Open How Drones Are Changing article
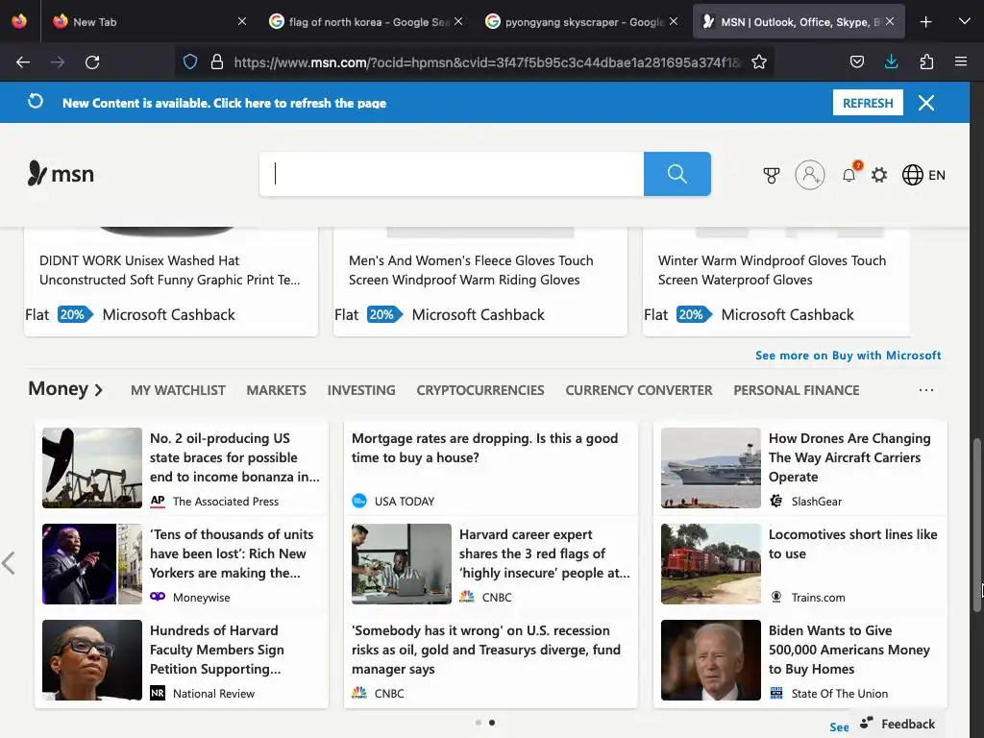The width and height of the screenshot is (984, 738). 849,457
